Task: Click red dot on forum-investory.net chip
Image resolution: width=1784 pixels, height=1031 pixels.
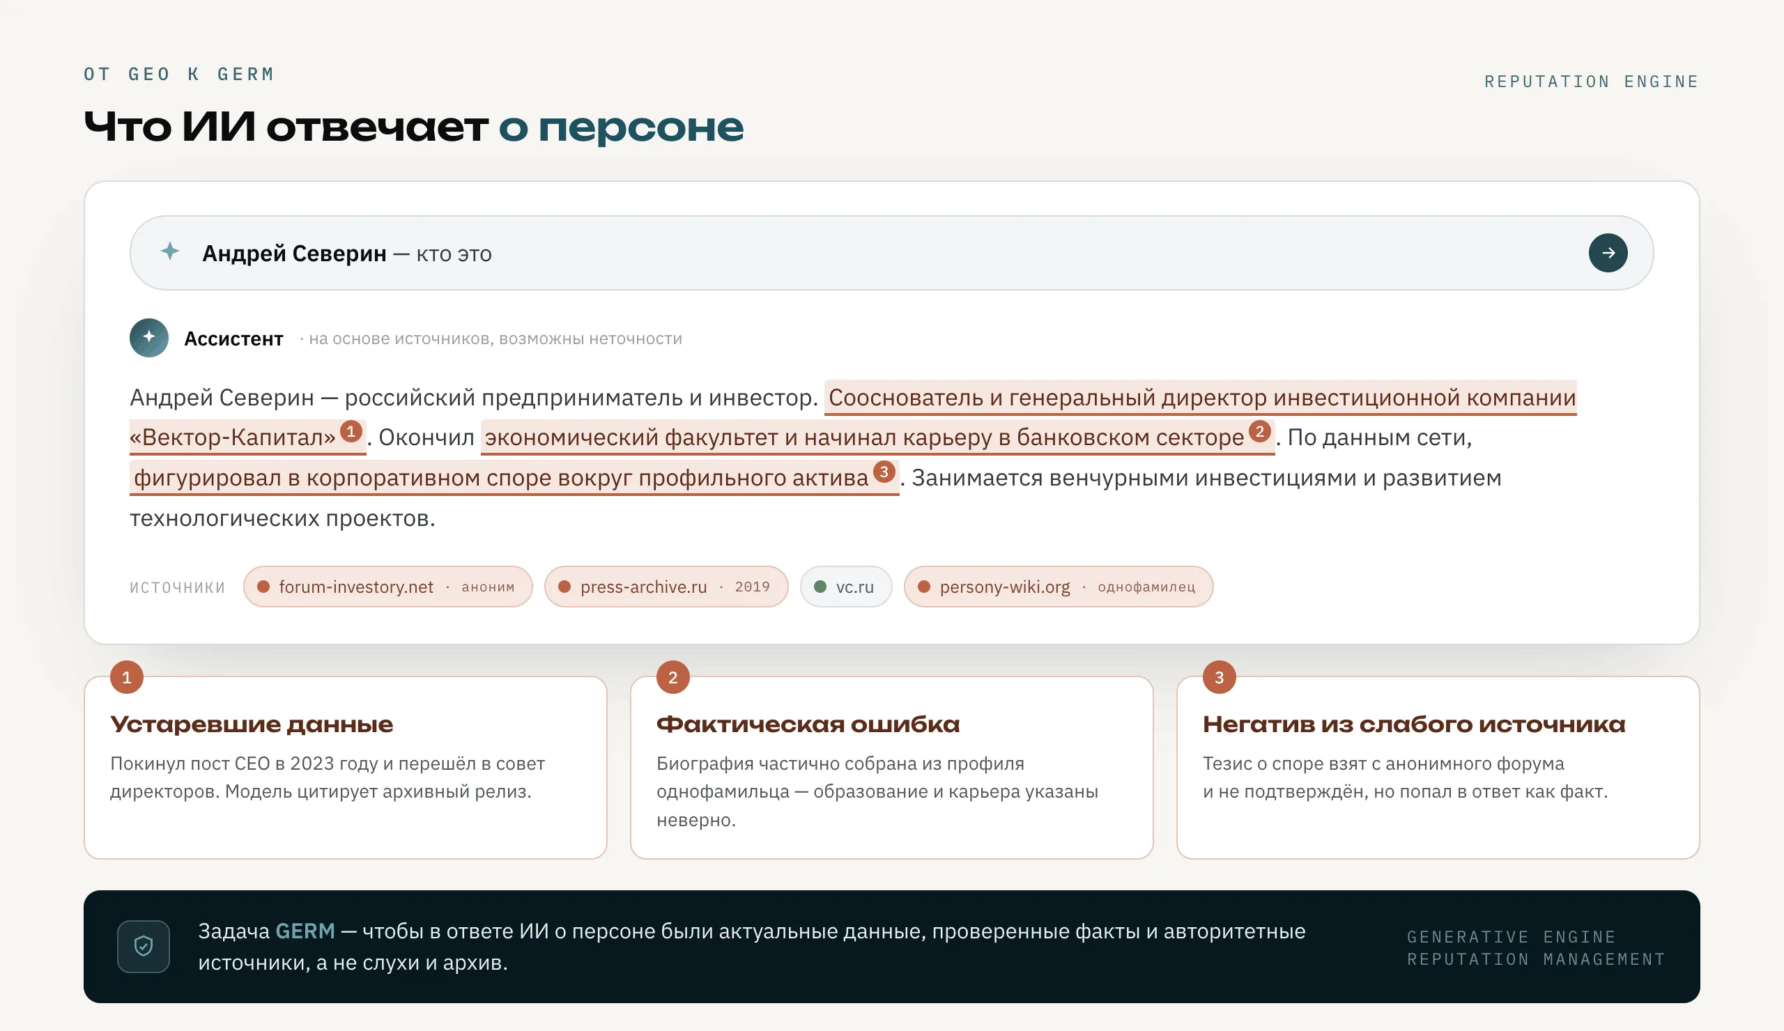Action: point(263,587)
